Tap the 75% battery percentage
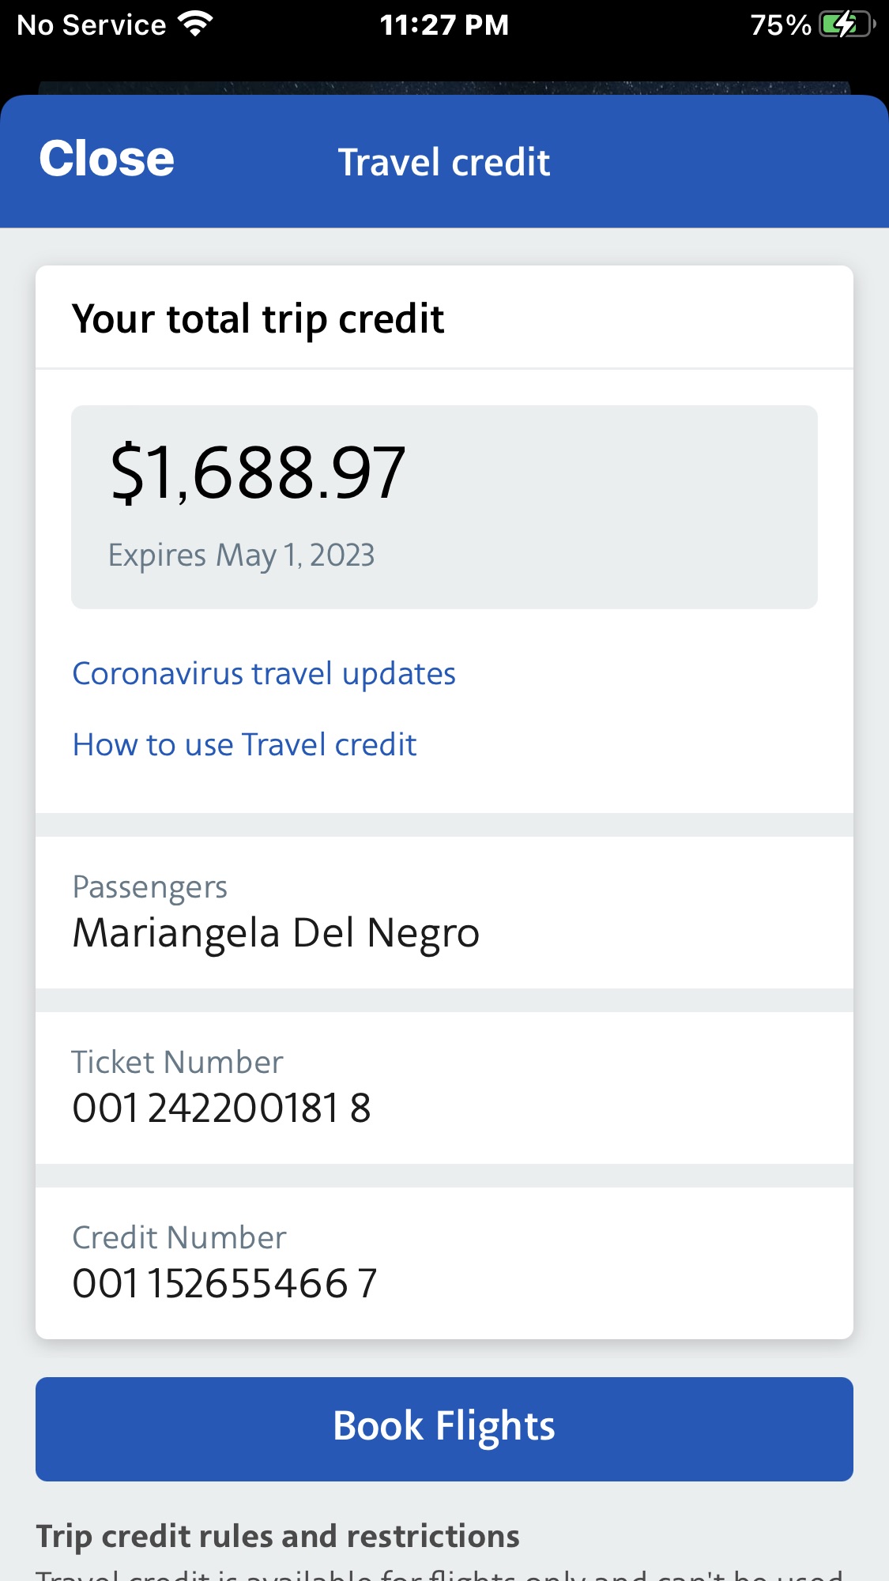This screenshot has height=1581, width=889. [780, 25]
